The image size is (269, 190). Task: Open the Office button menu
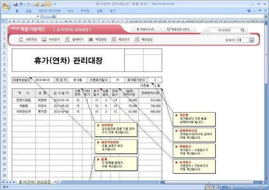pyautogui.click(x=6, y=6)
